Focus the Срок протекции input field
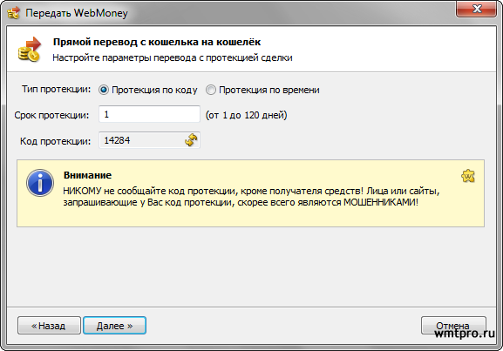The image size is (503, 351). (149, 114)
